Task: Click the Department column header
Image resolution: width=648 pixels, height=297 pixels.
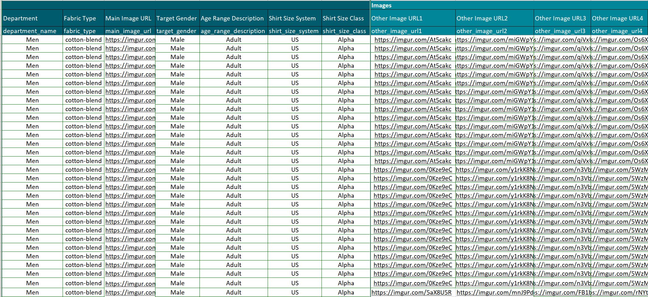Action: [x=32, y=18]
